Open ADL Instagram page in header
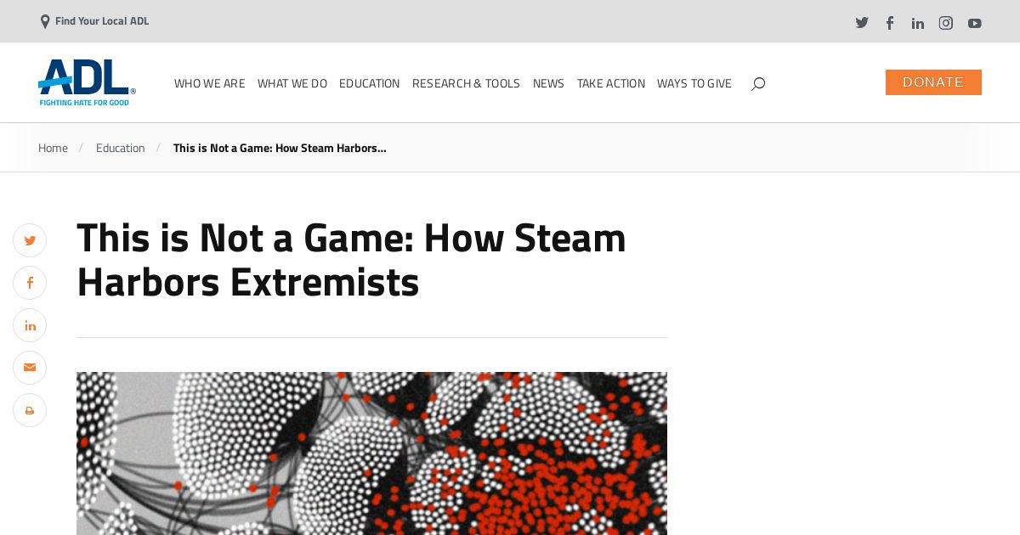Screen dimensions: 1020x535 click(x=946, y=23)
